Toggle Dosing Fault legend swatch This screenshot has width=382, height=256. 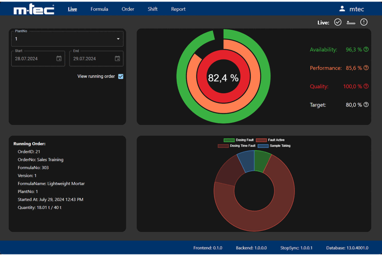click(x=229, y=140)
